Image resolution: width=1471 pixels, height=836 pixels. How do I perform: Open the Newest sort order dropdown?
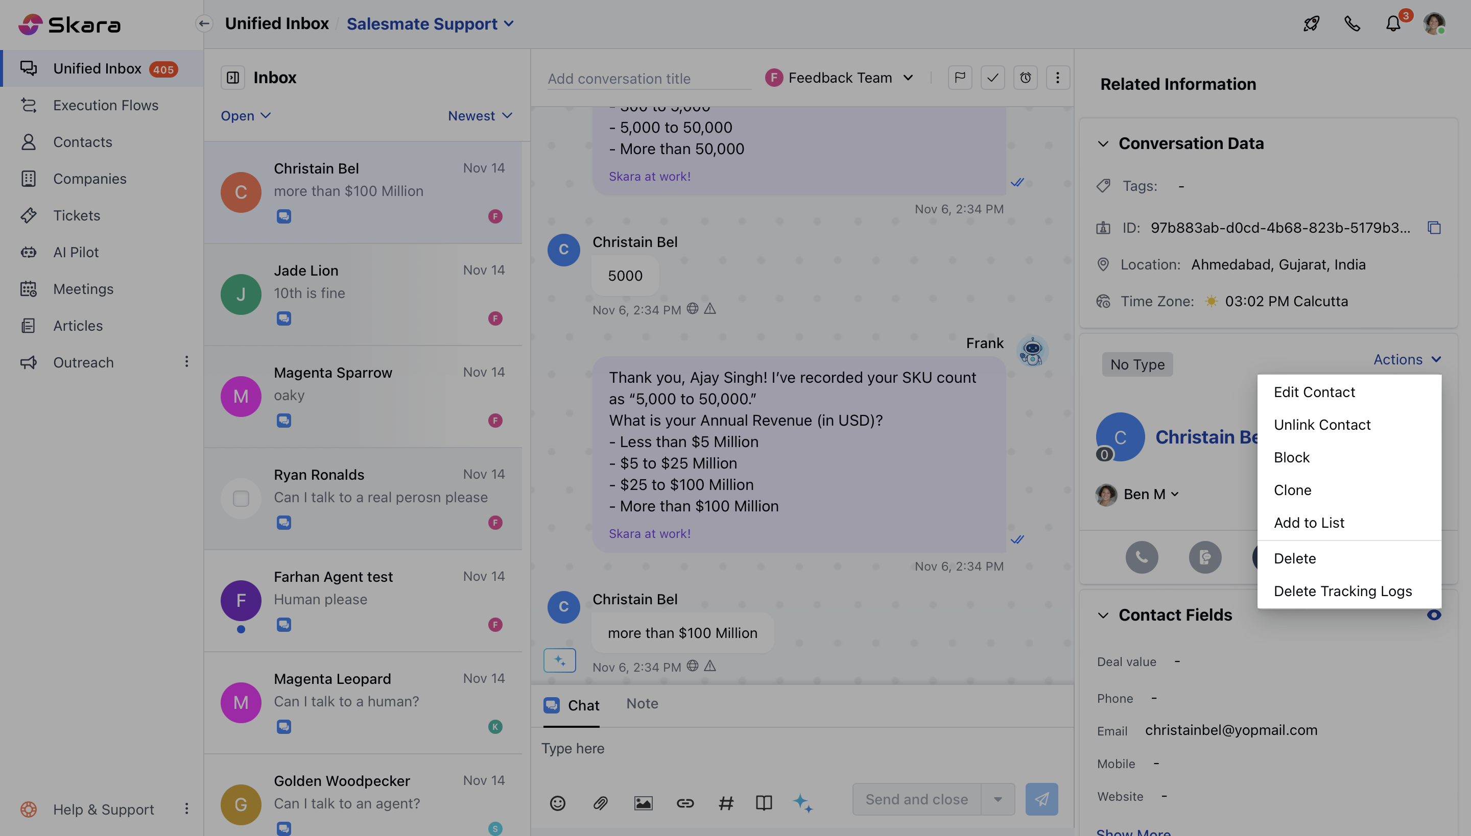480,115
